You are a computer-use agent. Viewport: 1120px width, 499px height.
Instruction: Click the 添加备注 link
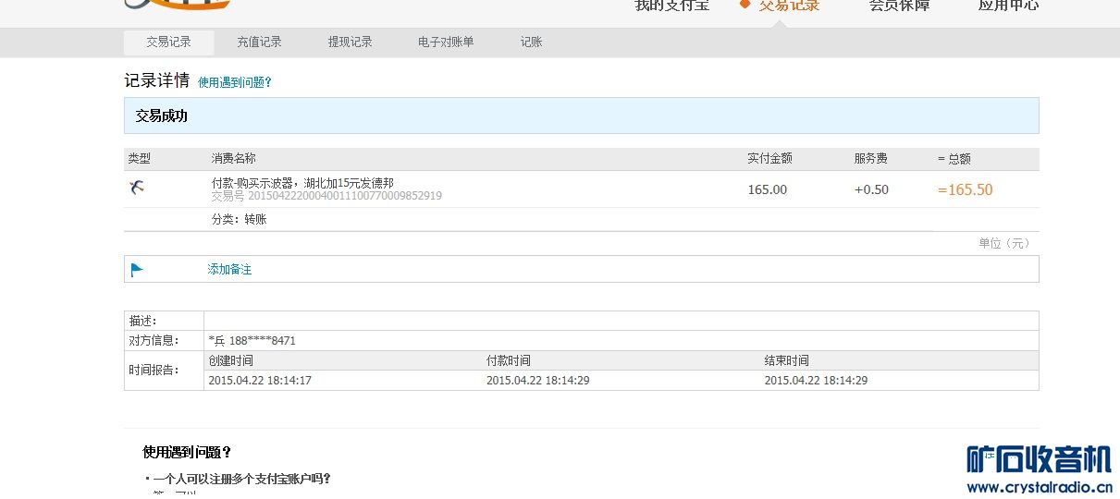[x=229, y=270]
